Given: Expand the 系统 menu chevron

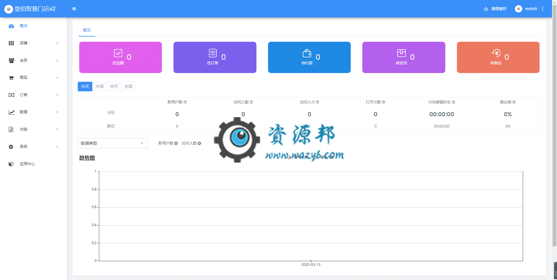Looking at the screenshot, I should [57, 147].
